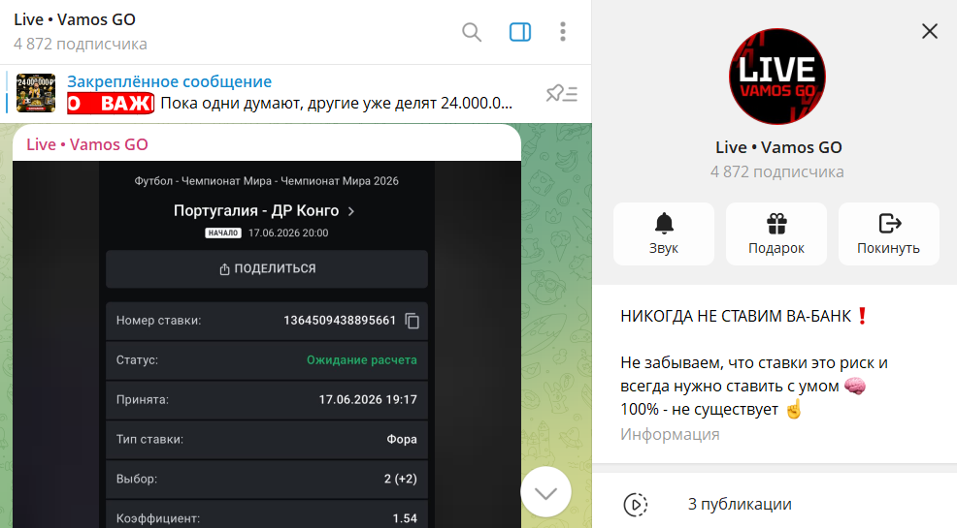957x528 pixels.
Task: Click the chat header title 'Live • Vamos GO'
Action: coord(75,19)
